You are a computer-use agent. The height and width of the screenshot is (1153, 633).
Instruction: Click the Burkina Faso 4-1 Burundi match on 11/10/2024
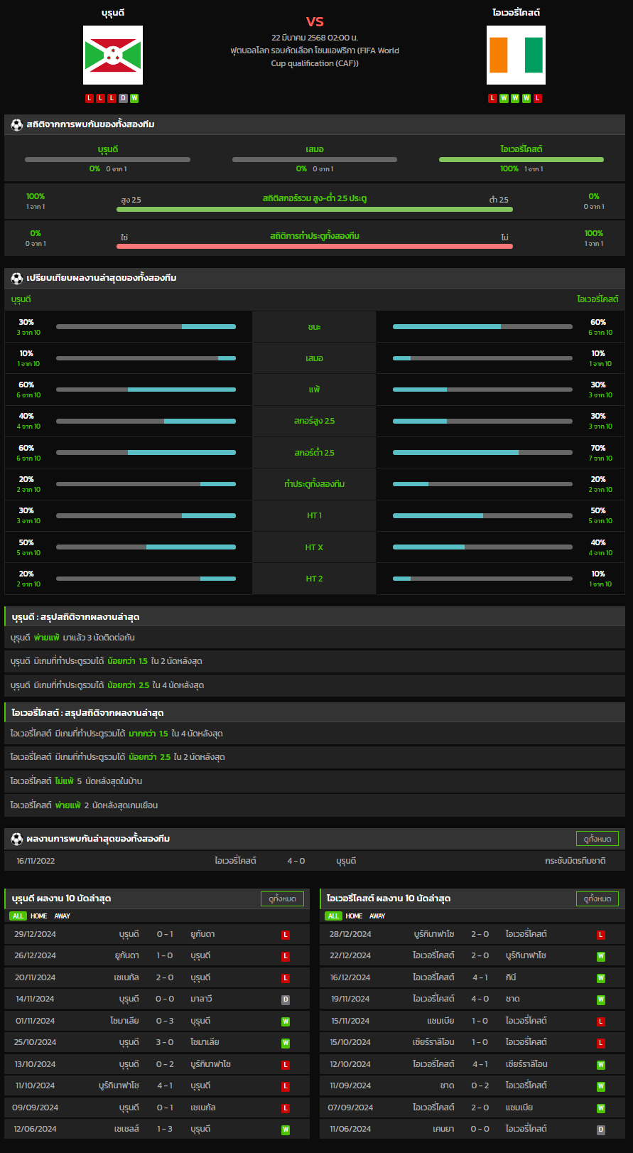click(157, 1085)
